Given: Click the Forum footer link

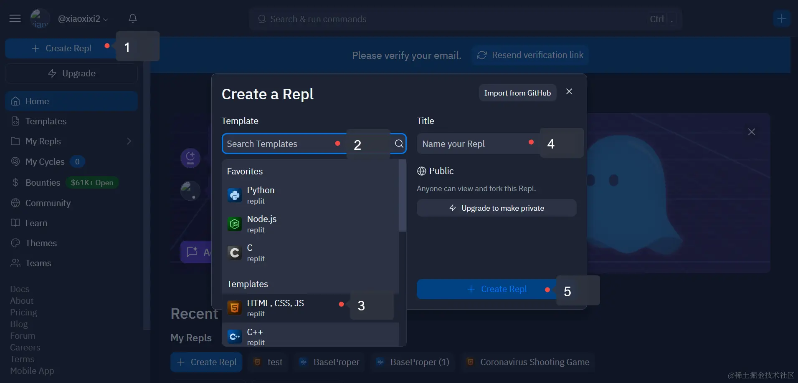Looking at the screenshot, I should pyautogui.click(x=23, y=336).
